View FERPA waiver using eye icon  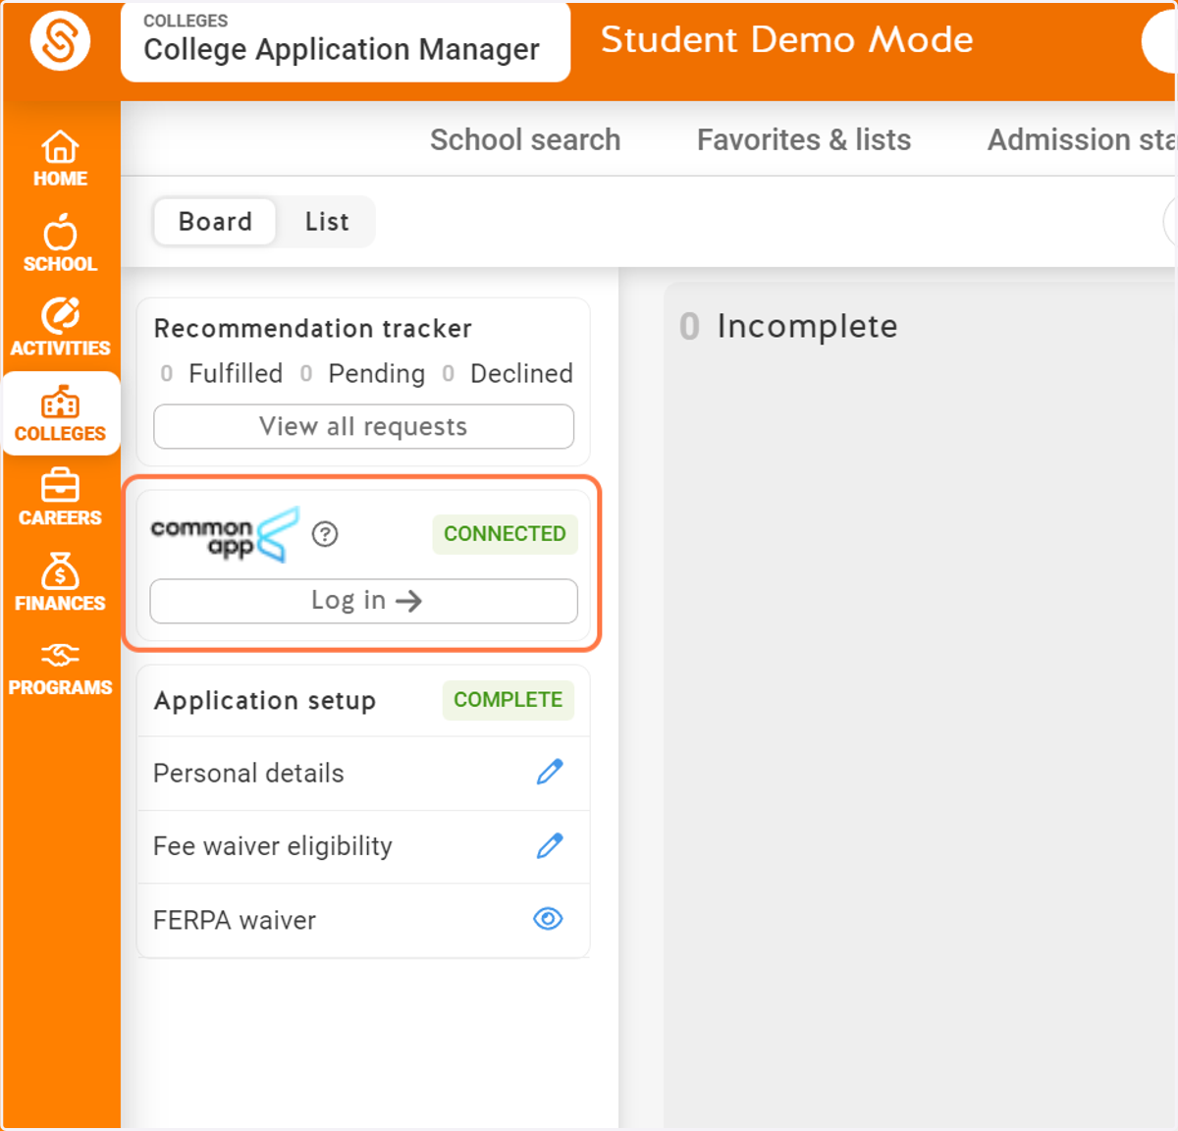(x=548, y=919)
